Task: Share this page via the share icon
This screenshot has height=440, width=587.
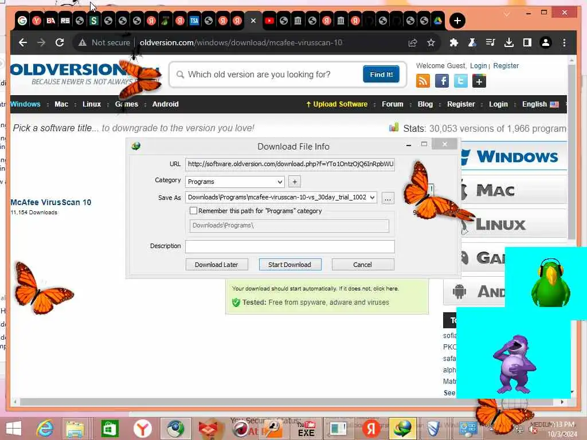Action: coord(413,42)
